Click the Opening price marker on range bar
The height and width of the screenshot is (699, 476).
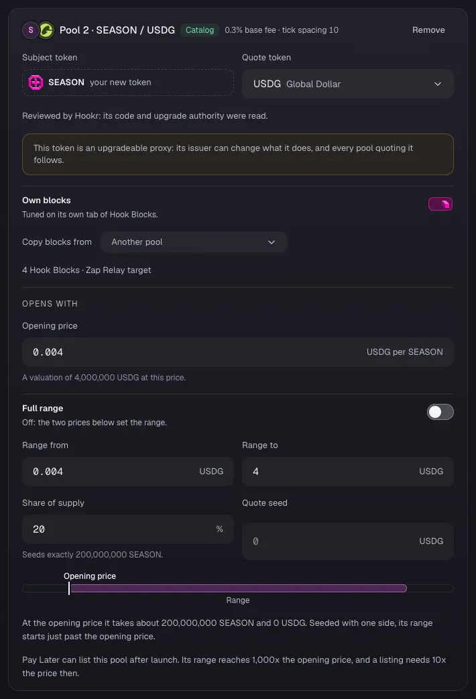click(69, 588)
